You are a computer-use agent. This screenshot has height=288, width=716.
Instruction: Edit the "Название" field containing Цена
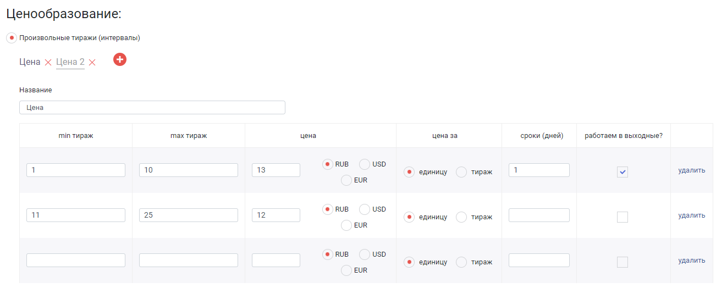(152, 107)
